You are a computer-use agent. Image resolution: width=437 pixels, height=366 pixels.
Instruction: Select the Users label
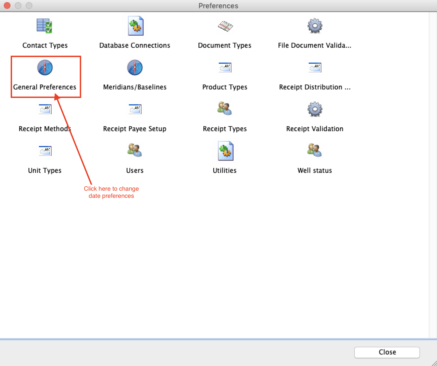click(x=135, y=171)
